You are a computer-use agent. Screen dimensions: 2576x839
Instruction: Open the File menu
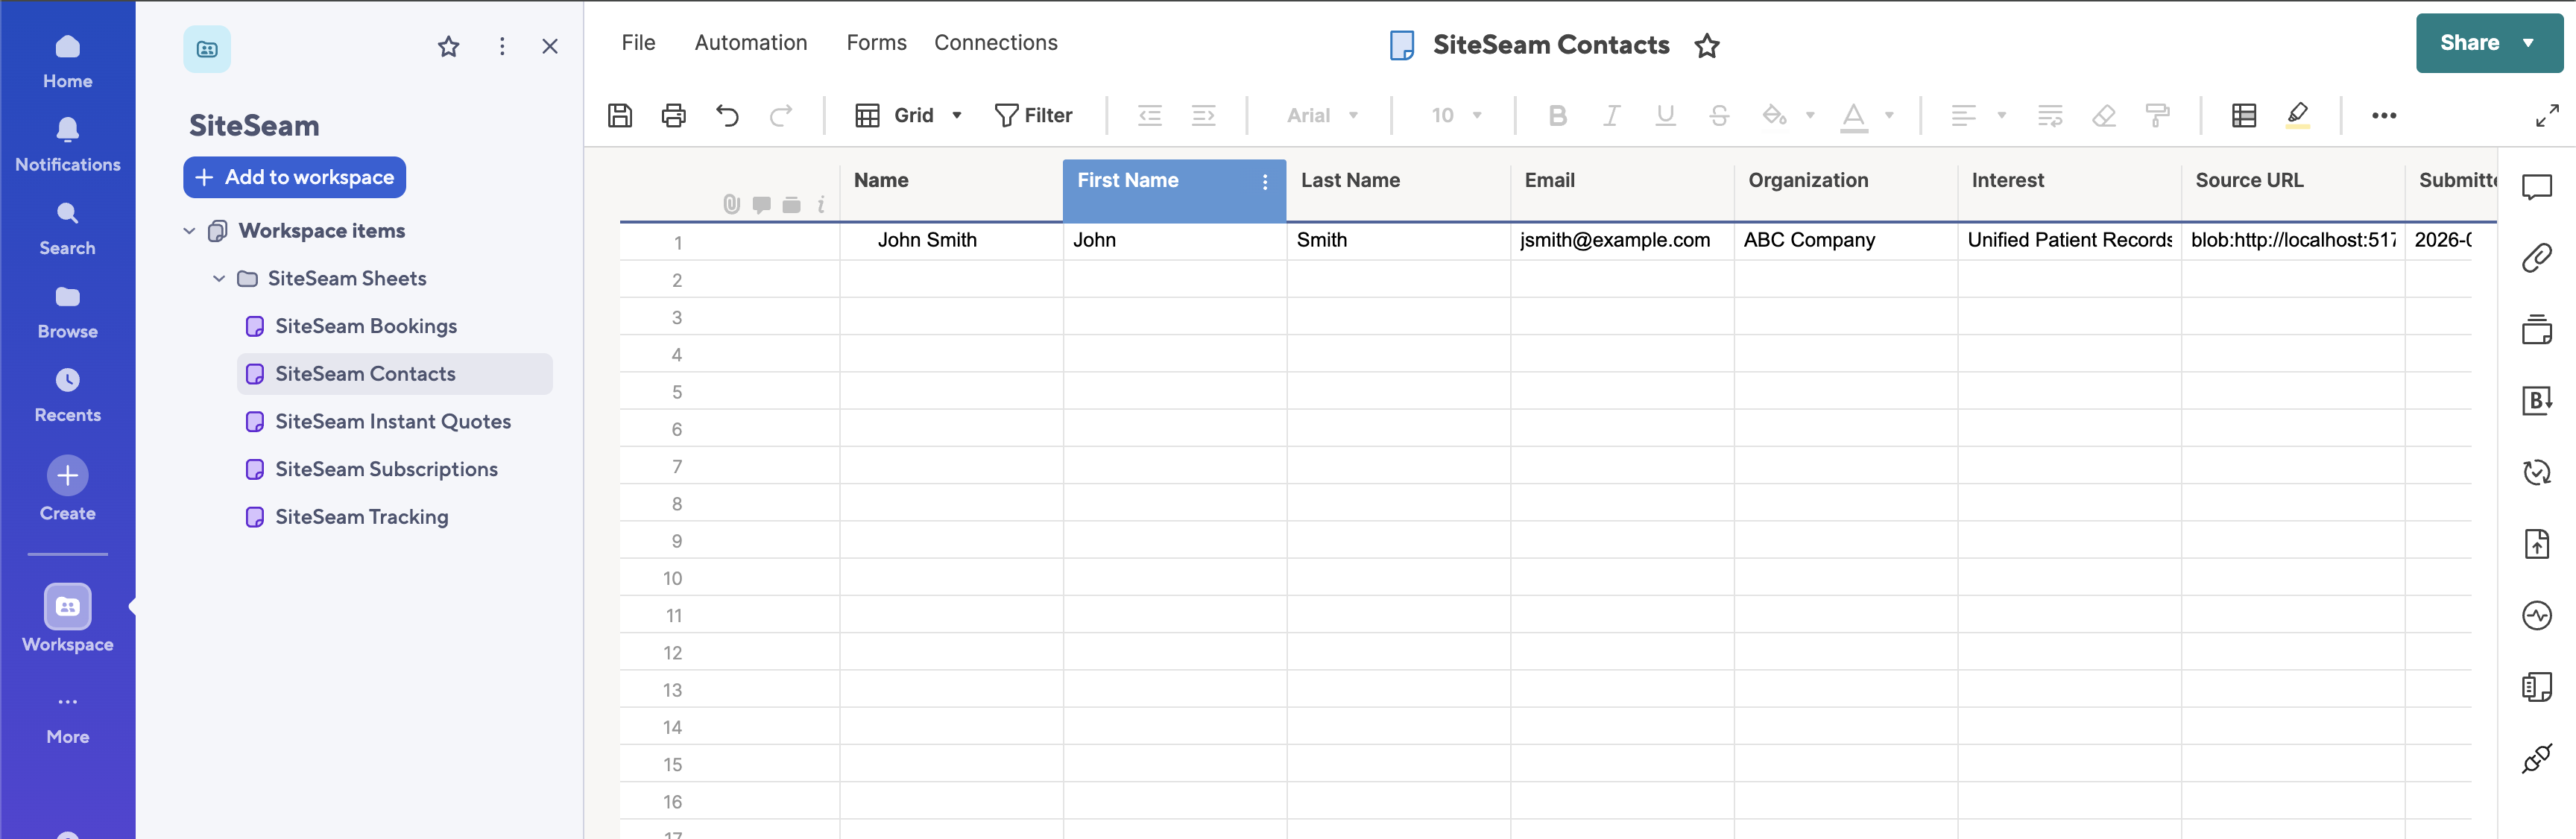638,43
